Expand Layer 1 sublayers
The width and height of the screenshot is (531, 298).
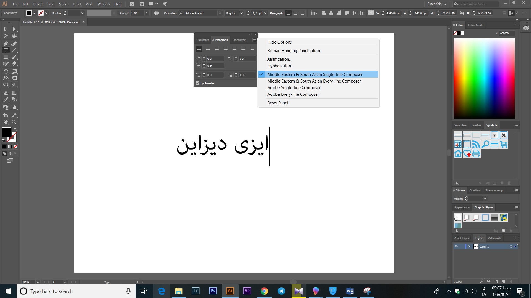pyautogui.click(x=469, y=246)
